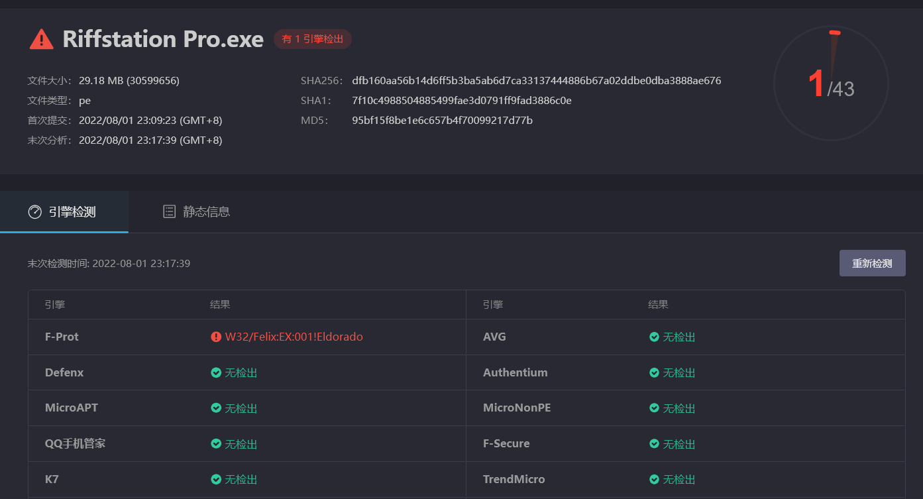Click the Riffstation Pro.exe file title
Viewport: 923px width, 499px height.
(163, 39)
